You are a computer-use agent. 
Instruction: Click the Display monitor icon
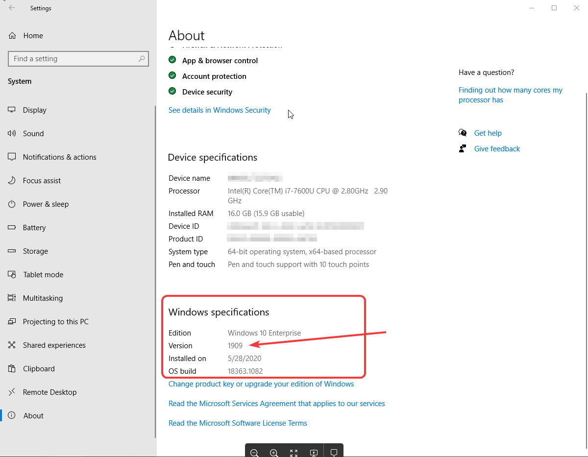(12, 110)
